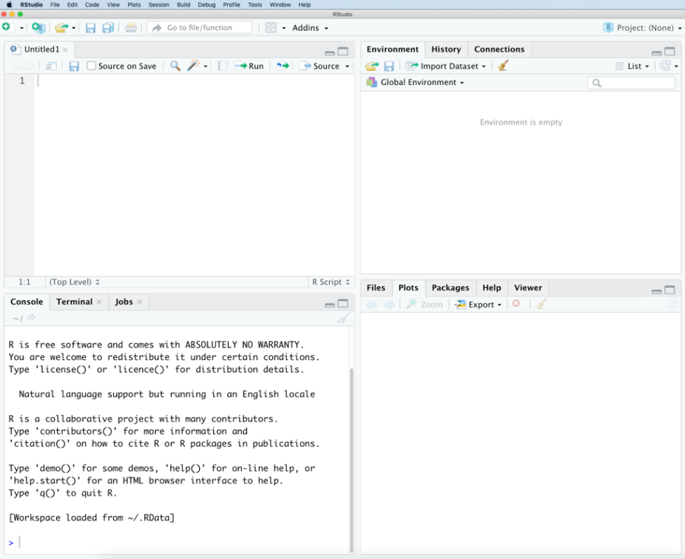Open the Project: (None) dropdown

pos(642,28)
